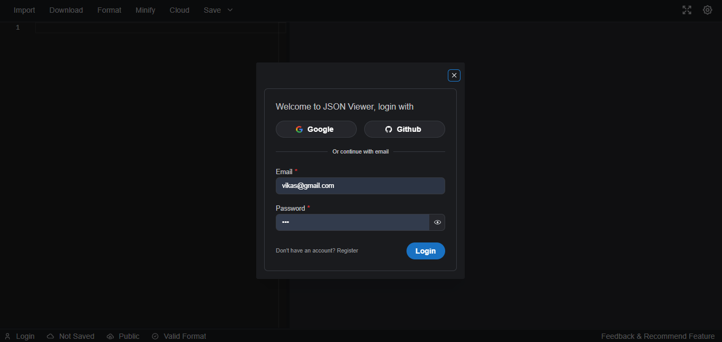Click the Github logo icon
Image resolution: width=722 pixels, height=342 pixels.
click(x=389, y=129)
